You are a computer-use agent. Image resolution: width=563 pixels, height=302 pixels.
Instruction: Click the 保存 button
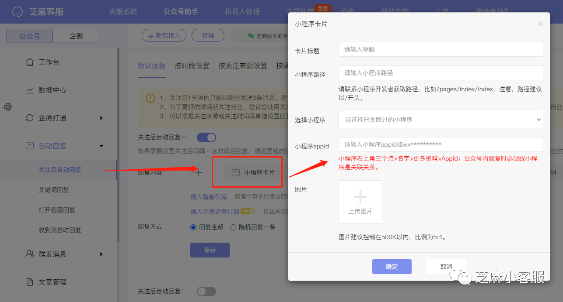(x=210, y=250)
